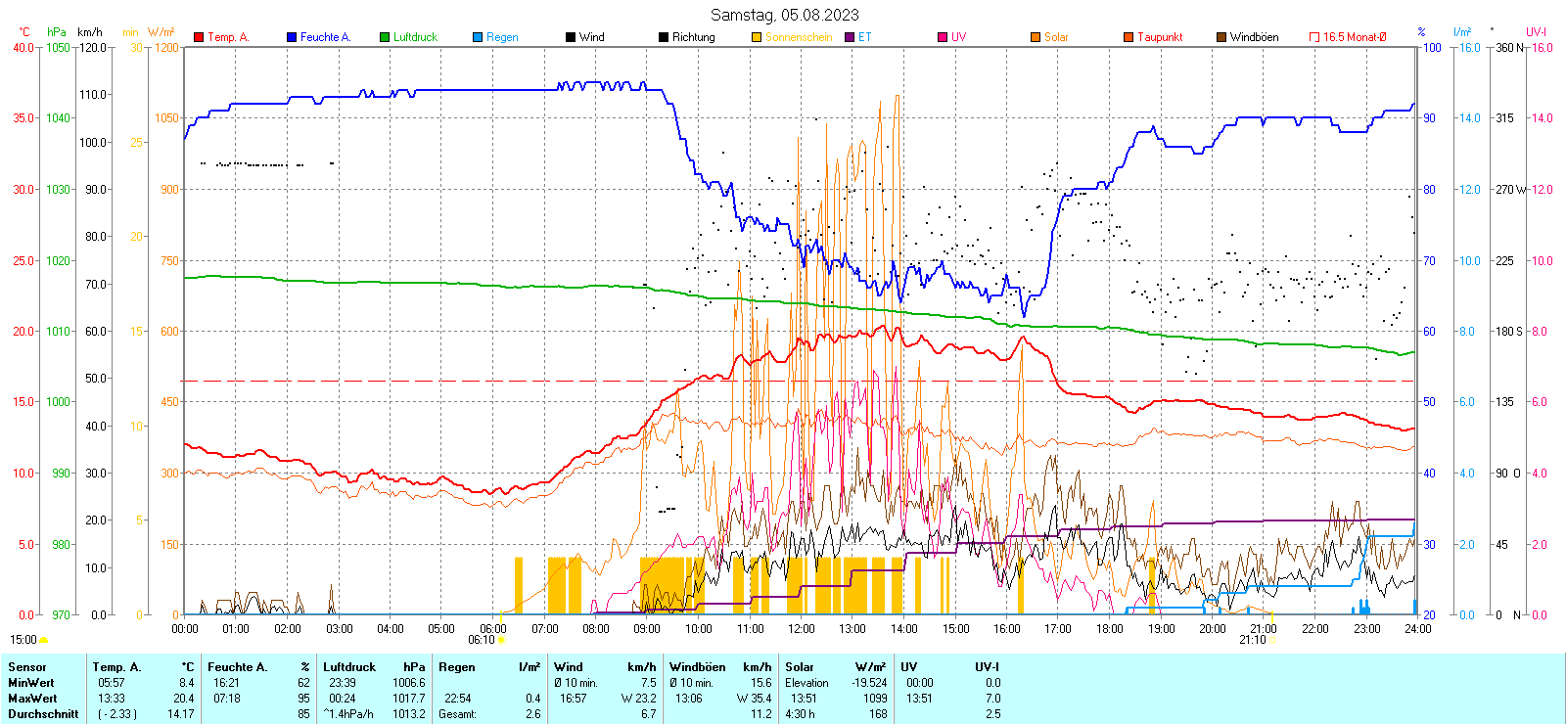Click the MaxWert row label
1566x724 pixels.
coord(32,699)
